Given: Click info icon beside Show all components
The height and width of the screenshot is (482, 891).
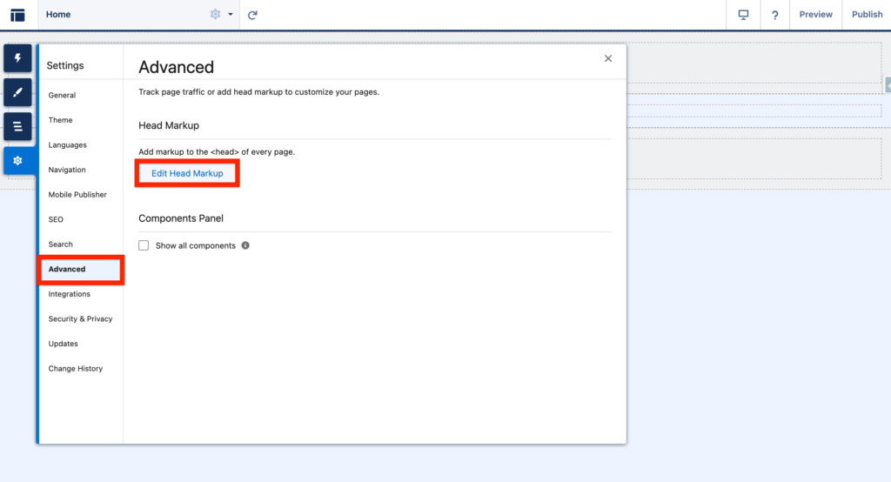Looking at the screenshot, I should [245, 246].
